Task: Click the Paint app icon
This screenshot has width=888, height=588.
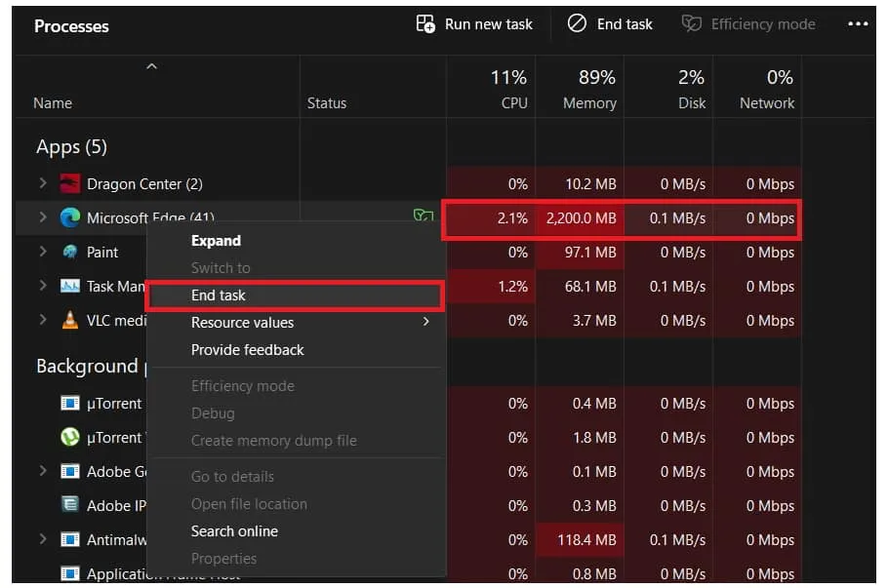Action: [70, 252]
